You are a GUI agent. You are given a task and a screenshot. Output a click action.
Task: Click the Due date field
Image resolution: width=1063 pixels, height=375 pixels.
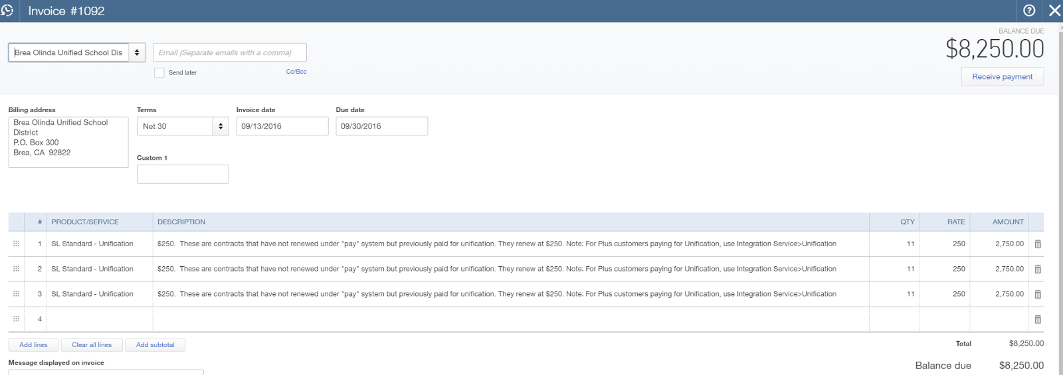[382, 126]
